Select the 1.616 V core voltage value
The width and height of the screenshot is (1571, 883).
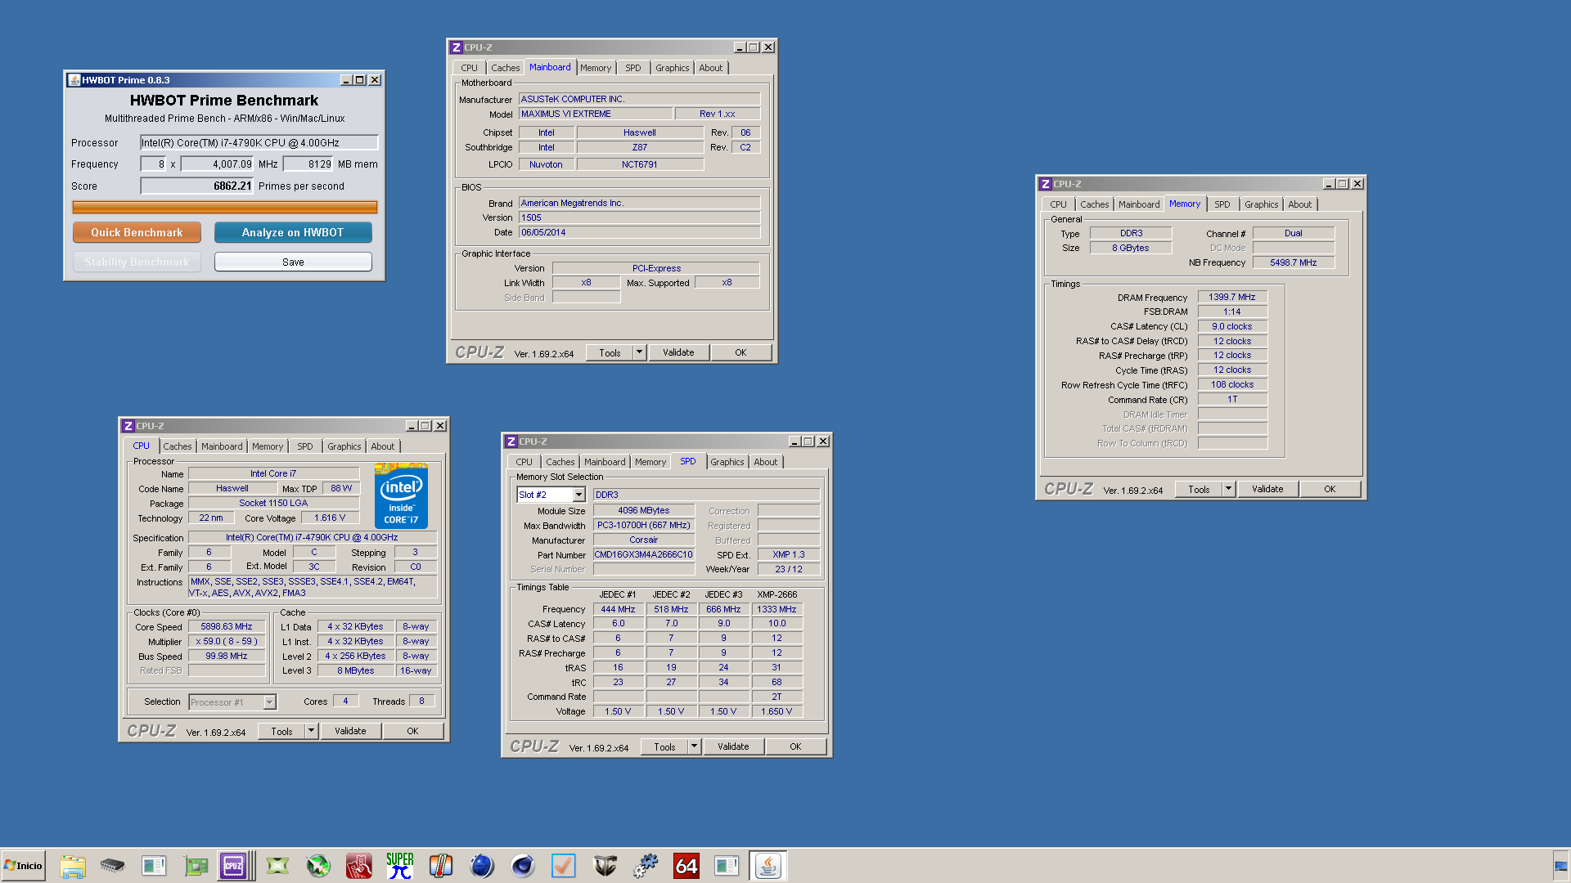point(330,518)
